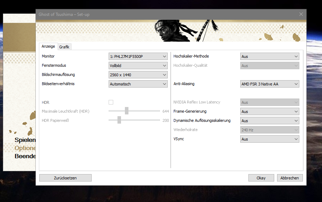Confirm settings with the Okay button
This screenshot has height=202, width=322.
click(x=261, y=178)
